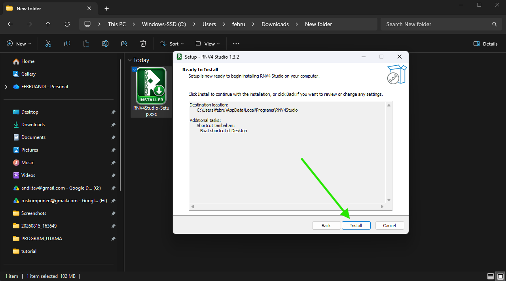Click the Cut scissors icon
Image resolution: width=506 pixels, height=281 pixels.
pos(48,44)
